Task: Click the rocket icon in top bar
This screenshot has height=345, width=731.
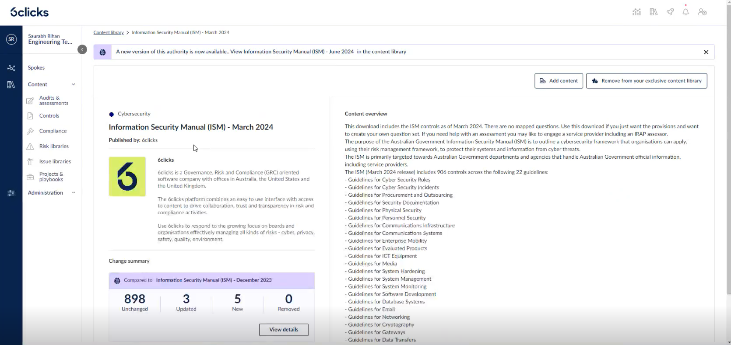Action: (670, 12)
